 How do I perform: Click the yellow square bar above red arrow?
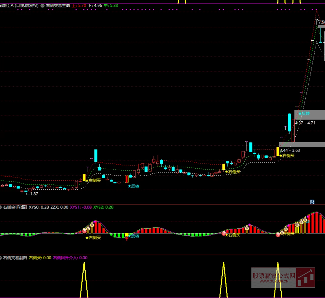click(127, 235)
